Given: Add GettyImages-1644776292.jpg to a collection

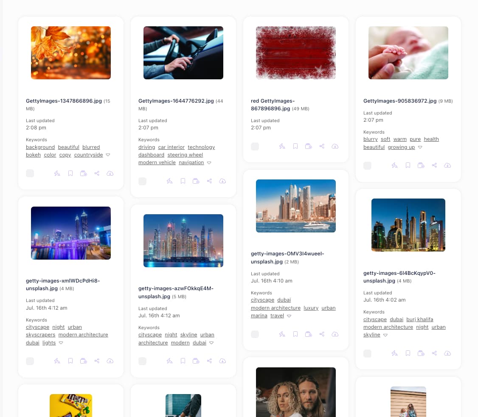Looking at the screenshot, I should pyautogui.click(x=196, y=181).
